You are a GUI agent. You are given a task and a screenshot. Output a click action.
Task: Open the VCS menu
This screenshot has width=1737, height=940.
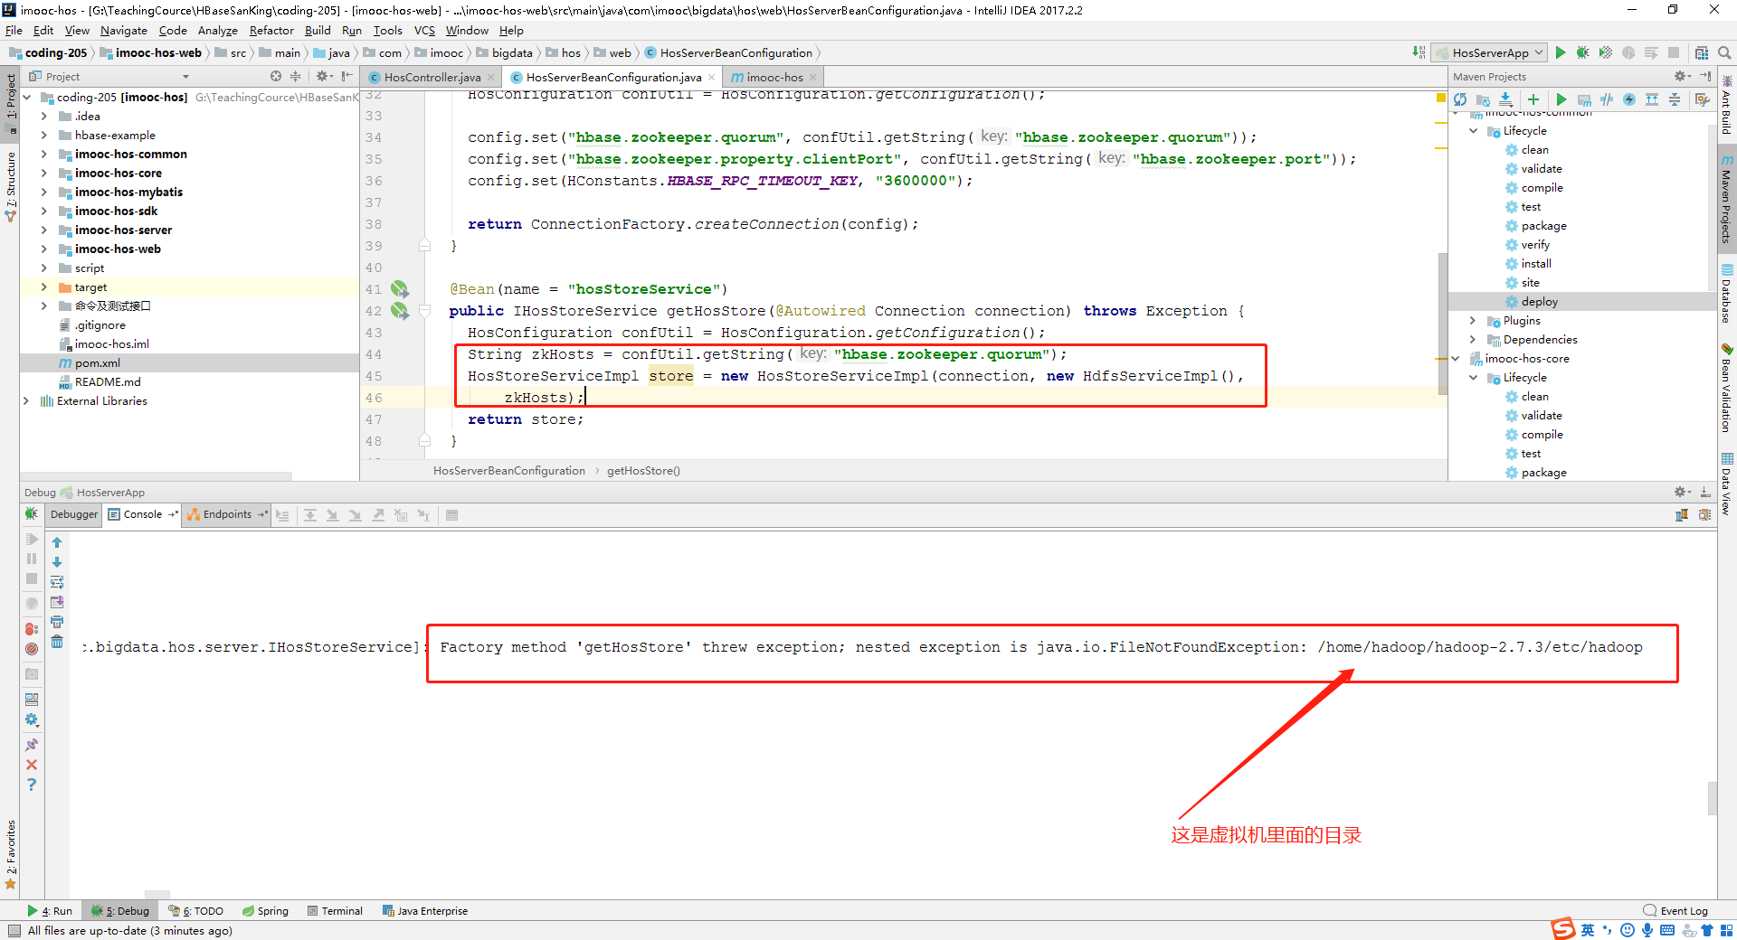[424, 31]
